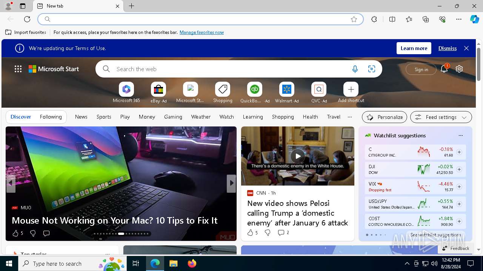Open the Sports category

pos(104,117)
